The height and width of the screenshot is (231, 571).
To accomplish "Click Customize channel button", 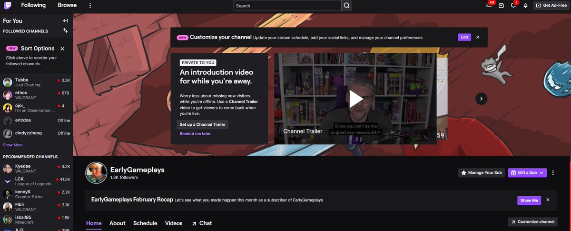I will [533, 222].
